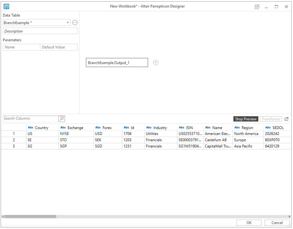Screen dimensions: 293x229
Task: Click the Description input field
Action: pyautogui.click(x=40, y=31)
